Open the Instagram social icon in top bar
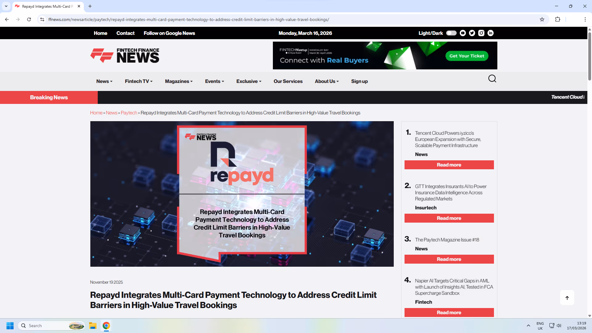Screen dimensions: 592x333 [x=481, y=33]
